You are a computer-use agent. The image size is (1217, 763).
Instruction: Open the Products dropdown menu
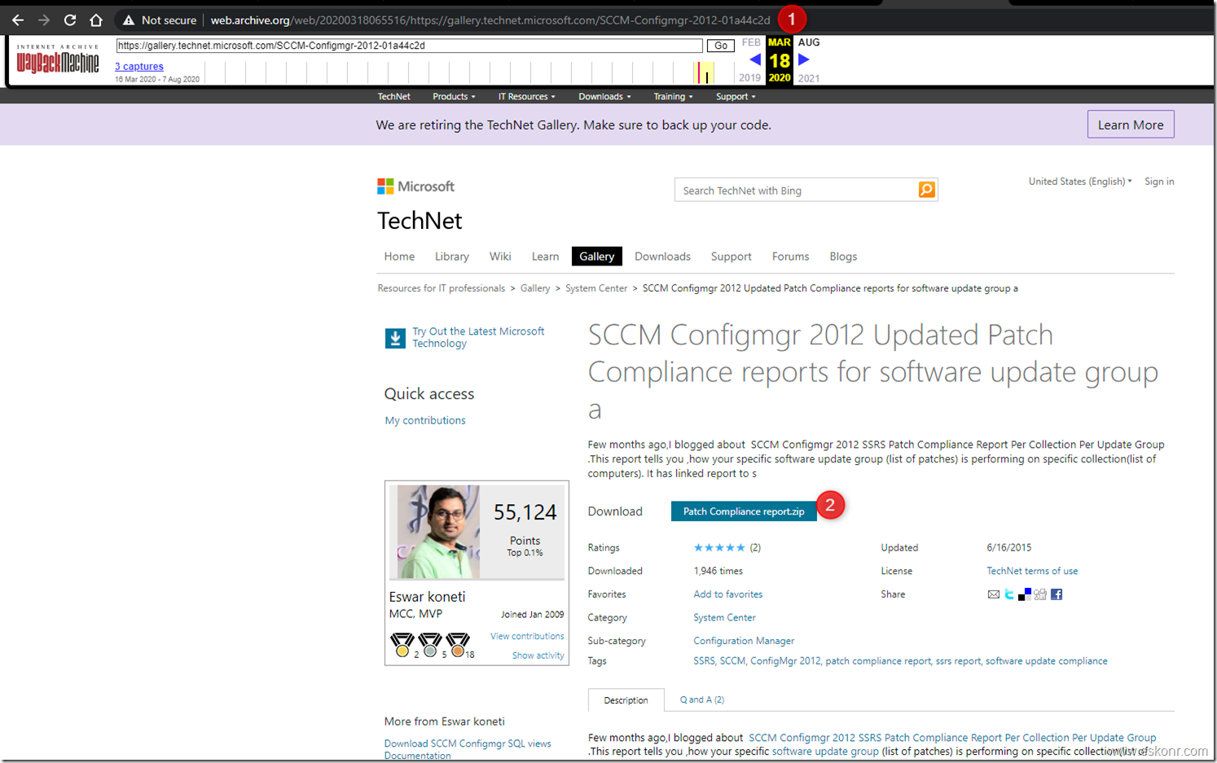pyautogui.click(x=453, y=96)
